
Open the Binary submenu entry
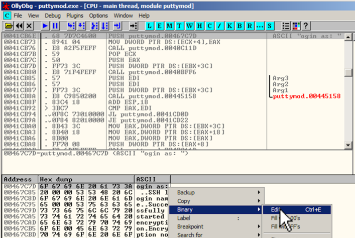(216, 210)
